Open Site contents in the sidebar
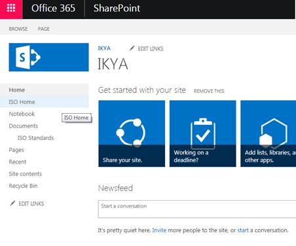 tap(26, 174)
